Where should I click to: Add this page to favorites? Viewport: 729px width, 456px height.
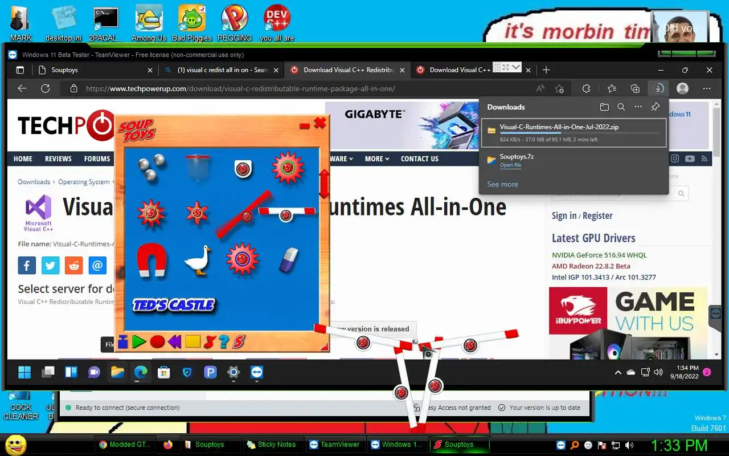(x=559, y=88)
